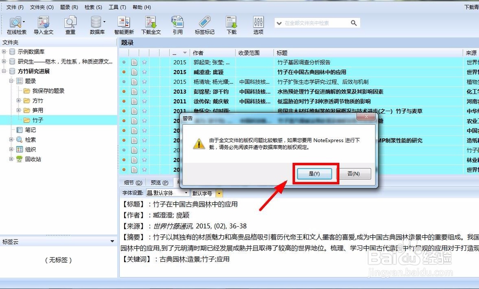Select the row 低温胁迫对竹子3种渗透调节物质的影响
The width and height of the screenshot is (479, 289).
tap(299, 102)
